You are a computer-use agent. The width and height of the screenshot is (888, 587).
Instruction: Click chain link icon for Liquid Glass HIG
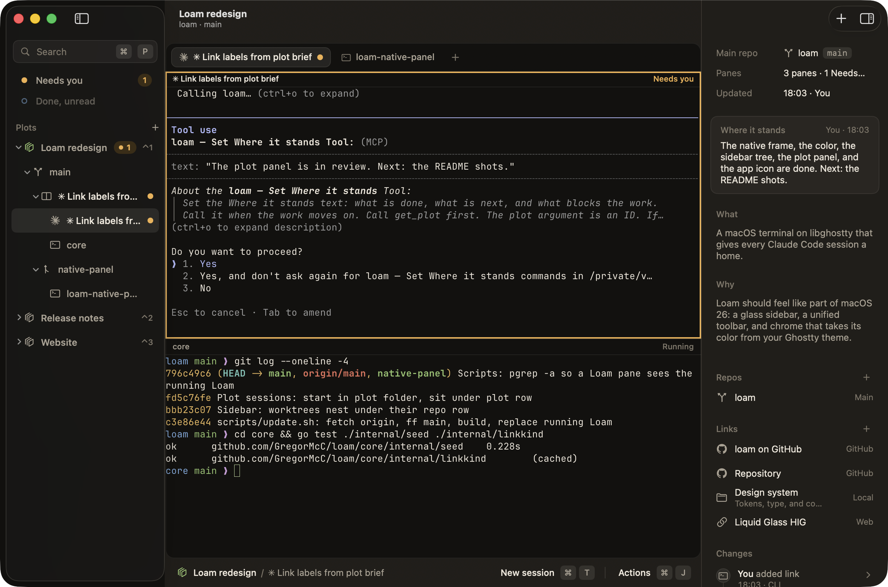click(722, 522)
